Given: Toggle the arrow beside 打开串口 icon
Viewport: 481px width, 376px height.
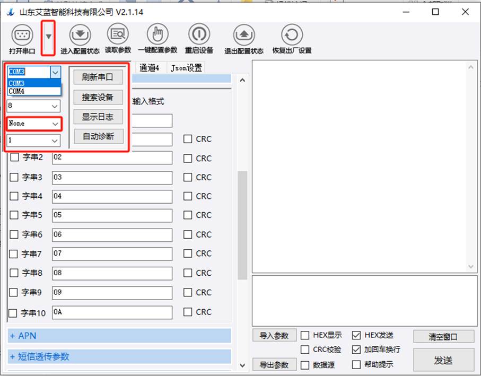Looking at the screenshot, I should [48, 37].
